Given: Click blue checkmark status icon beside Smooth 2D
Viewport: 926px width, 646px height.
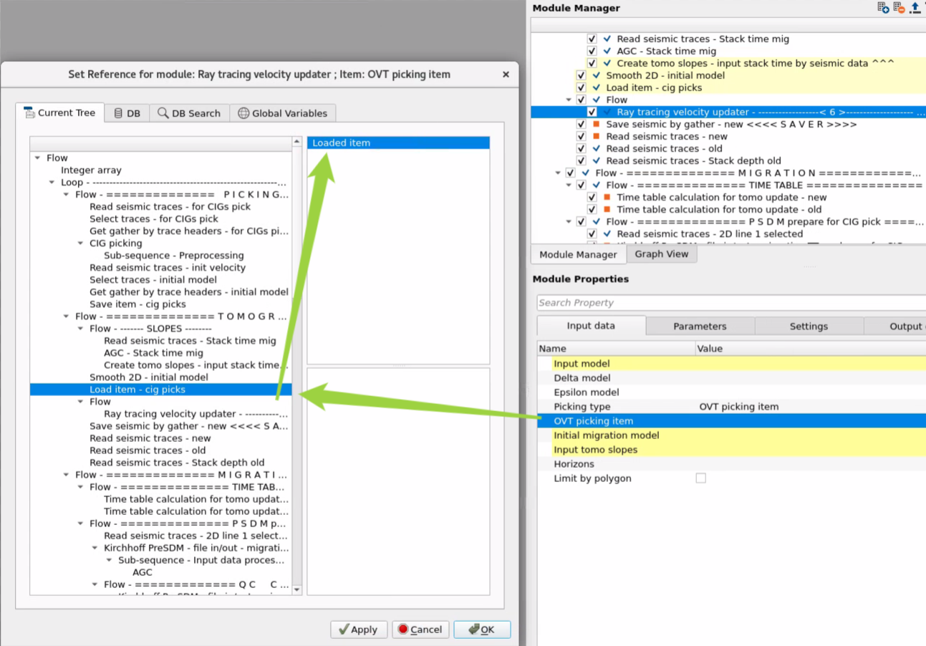Looking at the screenshot, I should (596, 75).
